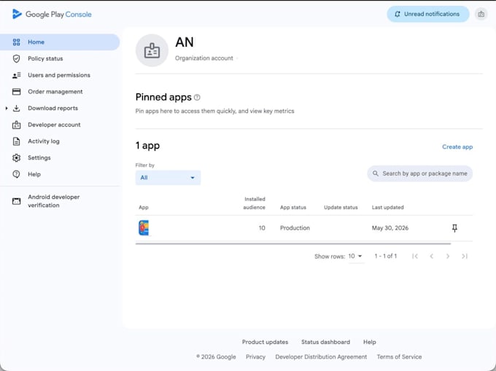Open Download reports

53,108
